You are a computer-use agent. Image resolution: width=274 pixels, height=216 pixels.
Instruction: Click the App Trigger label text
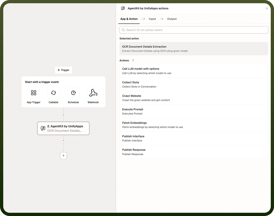(x=33, y=102)
